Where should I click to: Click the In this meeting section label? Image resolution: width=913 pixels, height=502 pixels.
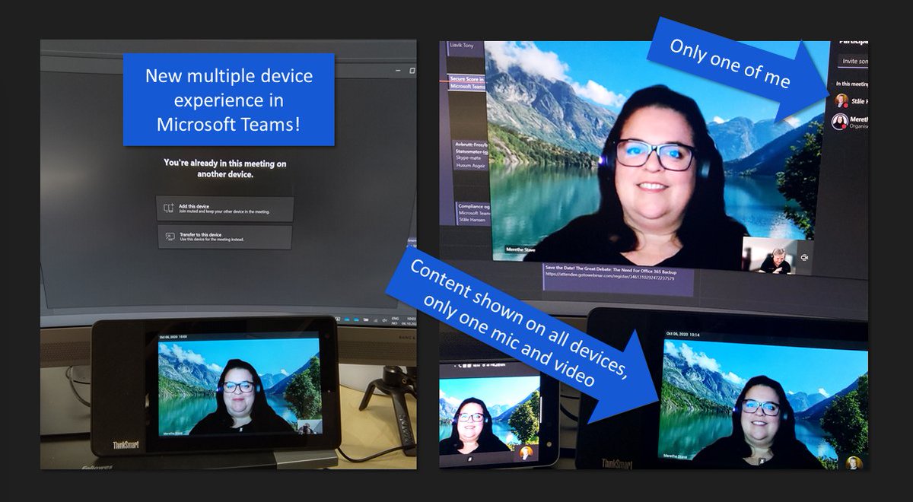851,84
